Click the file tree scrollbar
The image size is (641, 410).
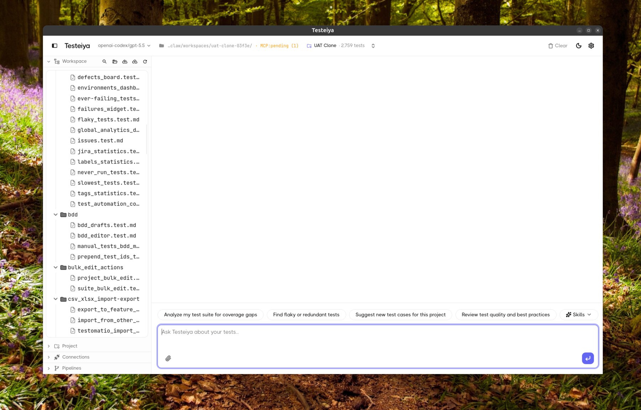pos(147,139)
